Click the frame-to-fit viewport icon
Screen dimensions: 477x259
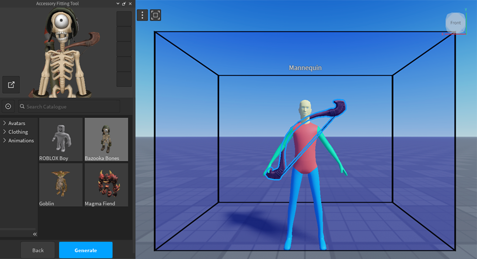(156, 15)
